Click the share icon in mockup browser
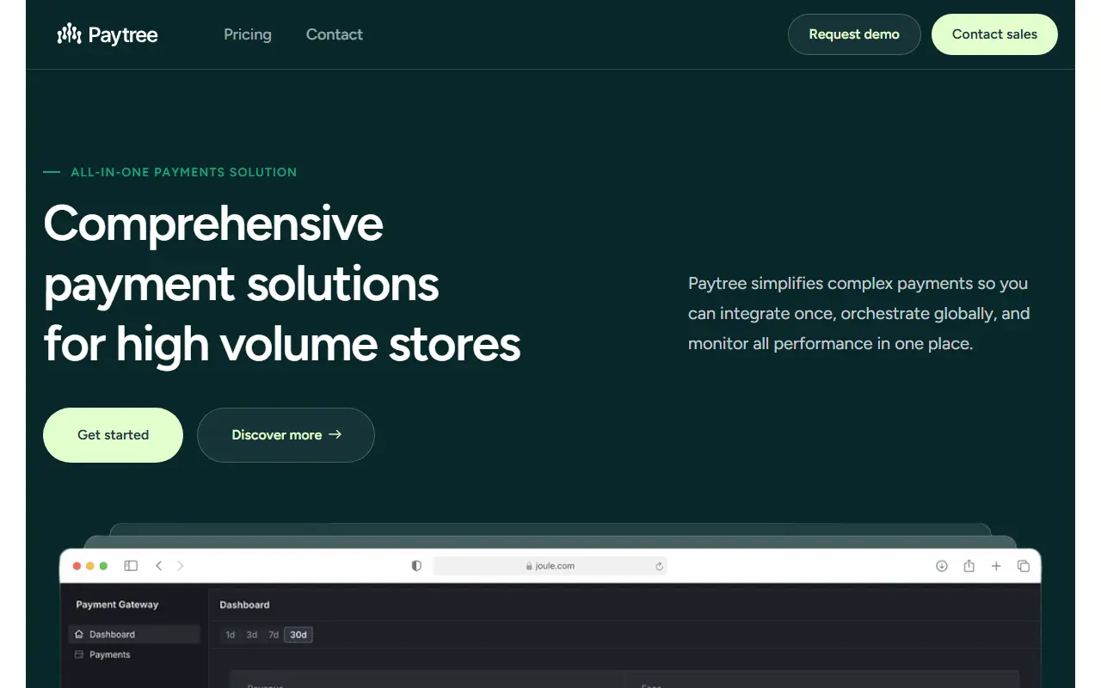The width and height of the screenshot is (1101, 688). 969,566
